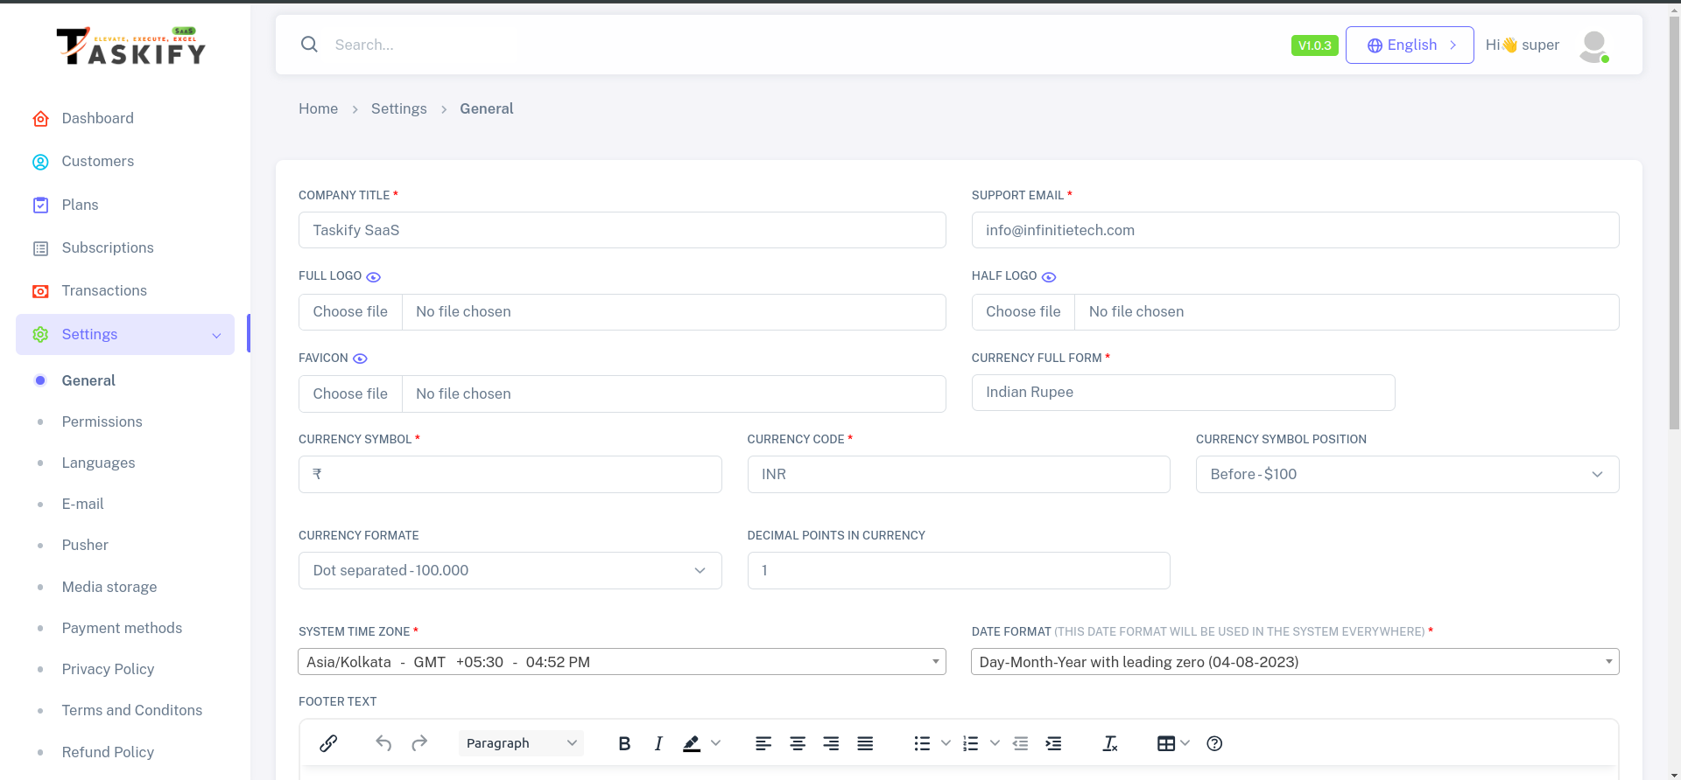
Task: Insert a link using the chain icon
Action: tap(328, 743)
